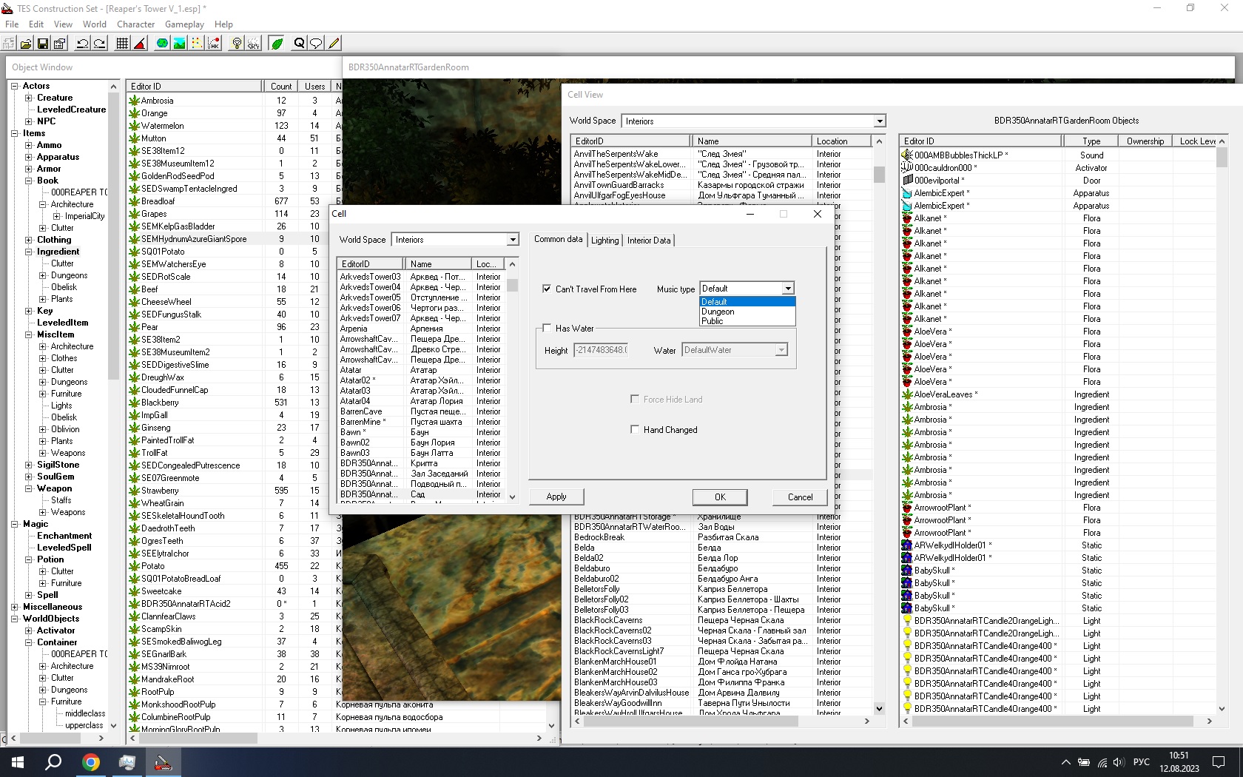Image resolution: width=1243 pixels, height=777 pixels.
Task: Click the world globe toolbar icon
Action: (x=162, y=44)
